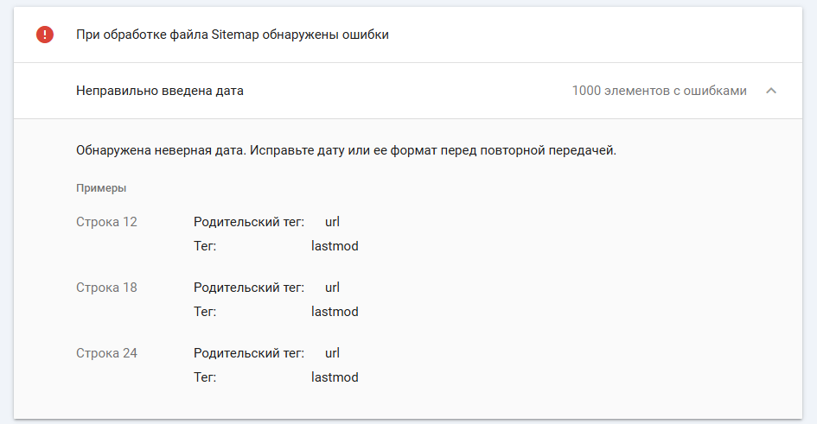This screenshot has height=424, width=817.
Task: Select the 'Неправильно введена дата' row title
Action: pyautogui.click(x=160, y=91)
